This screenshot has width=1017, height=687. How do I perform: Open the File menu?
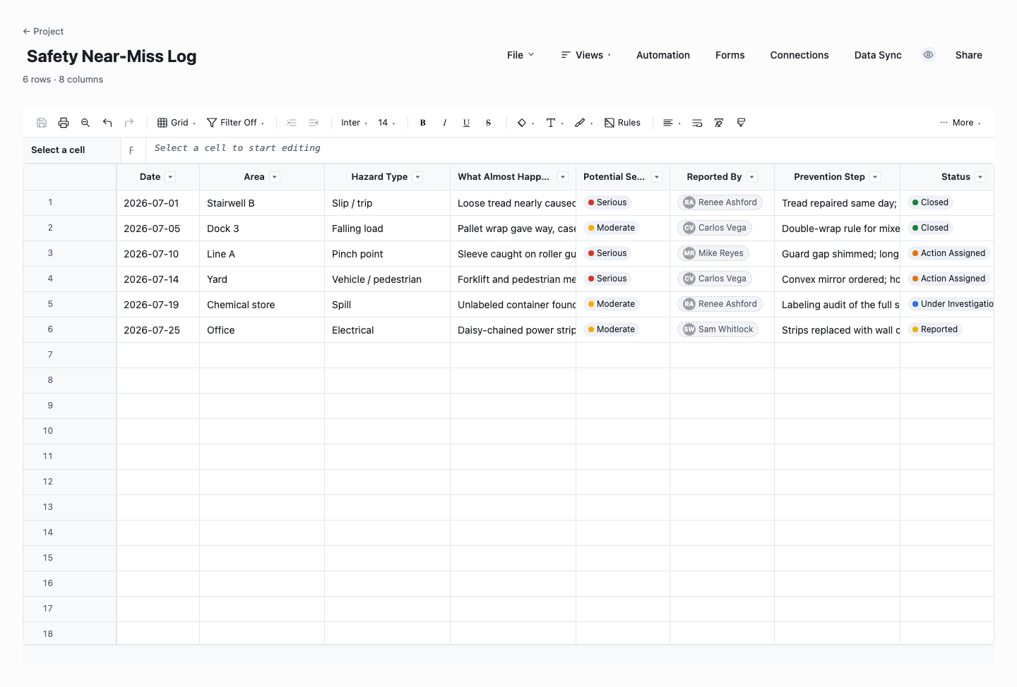(x=521, y=55)
